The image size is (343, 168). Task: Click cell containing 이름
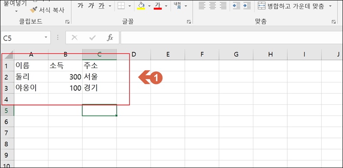31,66
